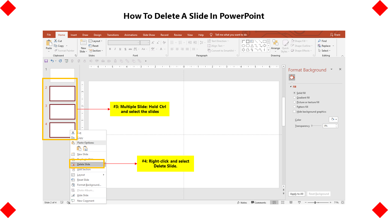Click the Redo icon in Quick Access
This screenshot has width=388, height=218.
60,61
